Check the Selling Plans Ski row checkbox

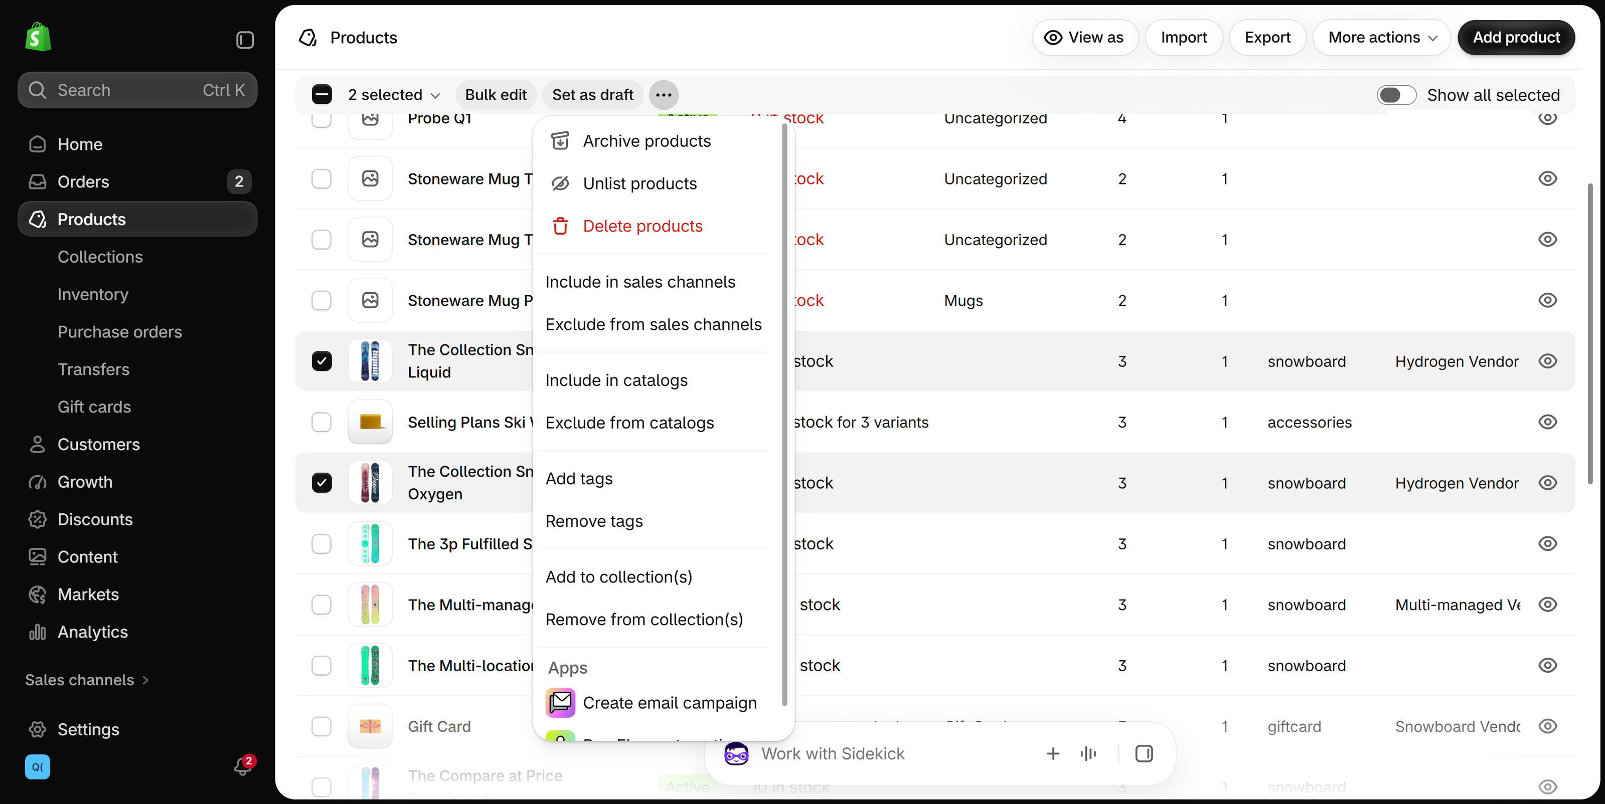(x=322, y=422)
